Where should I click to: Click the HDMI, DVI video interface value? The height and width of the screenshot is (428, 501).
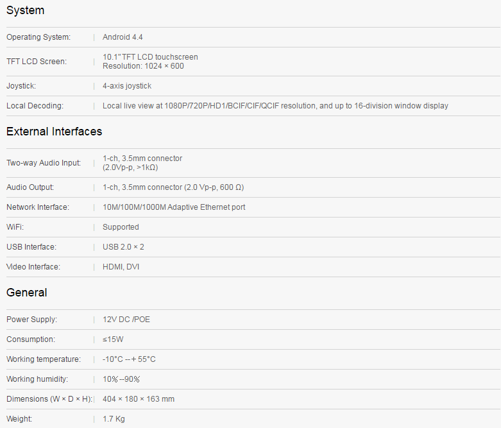pos(121,267)
